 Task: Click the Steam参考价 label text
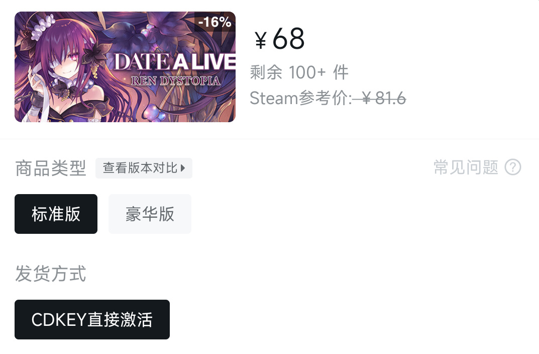(x=301, y=99)
